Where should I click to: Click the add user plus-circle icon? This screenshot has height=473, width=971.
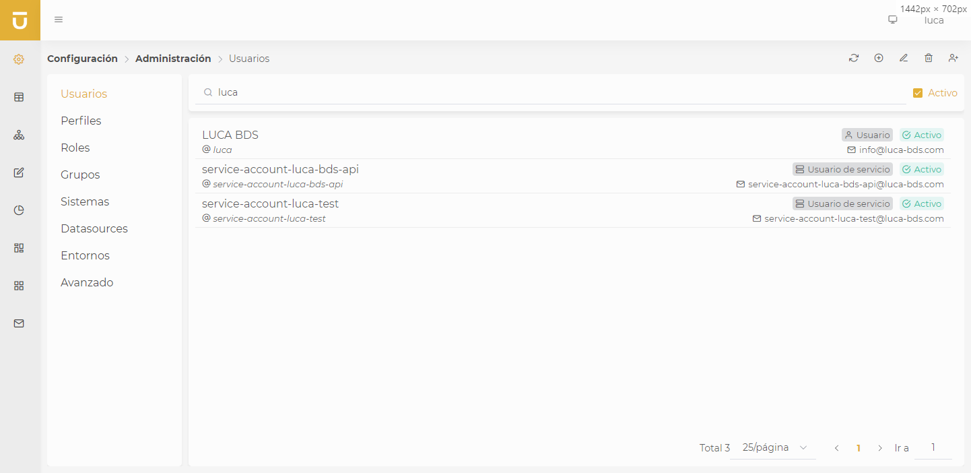tap(879, 58)
